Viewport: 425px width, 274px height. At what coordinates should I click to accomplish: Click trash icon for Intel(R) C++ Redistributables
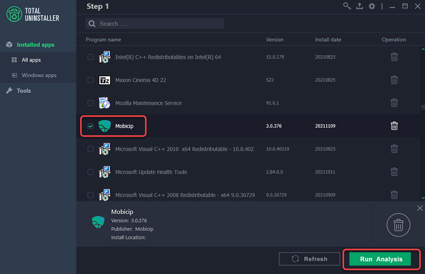394,57
